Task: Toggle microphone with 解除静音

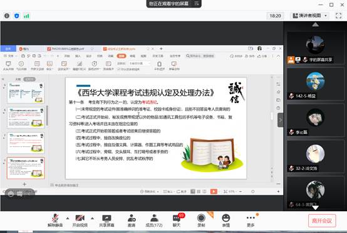Action: (55, 221)
